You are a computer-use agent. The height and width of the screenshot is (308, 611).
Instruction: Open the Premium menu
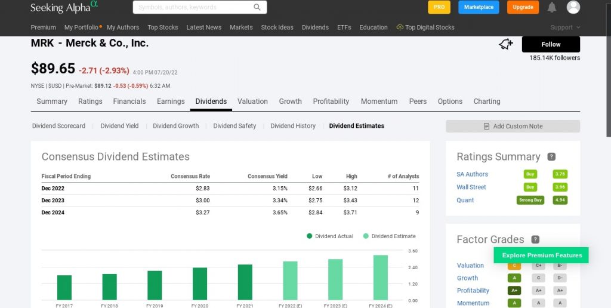point(43,27)
